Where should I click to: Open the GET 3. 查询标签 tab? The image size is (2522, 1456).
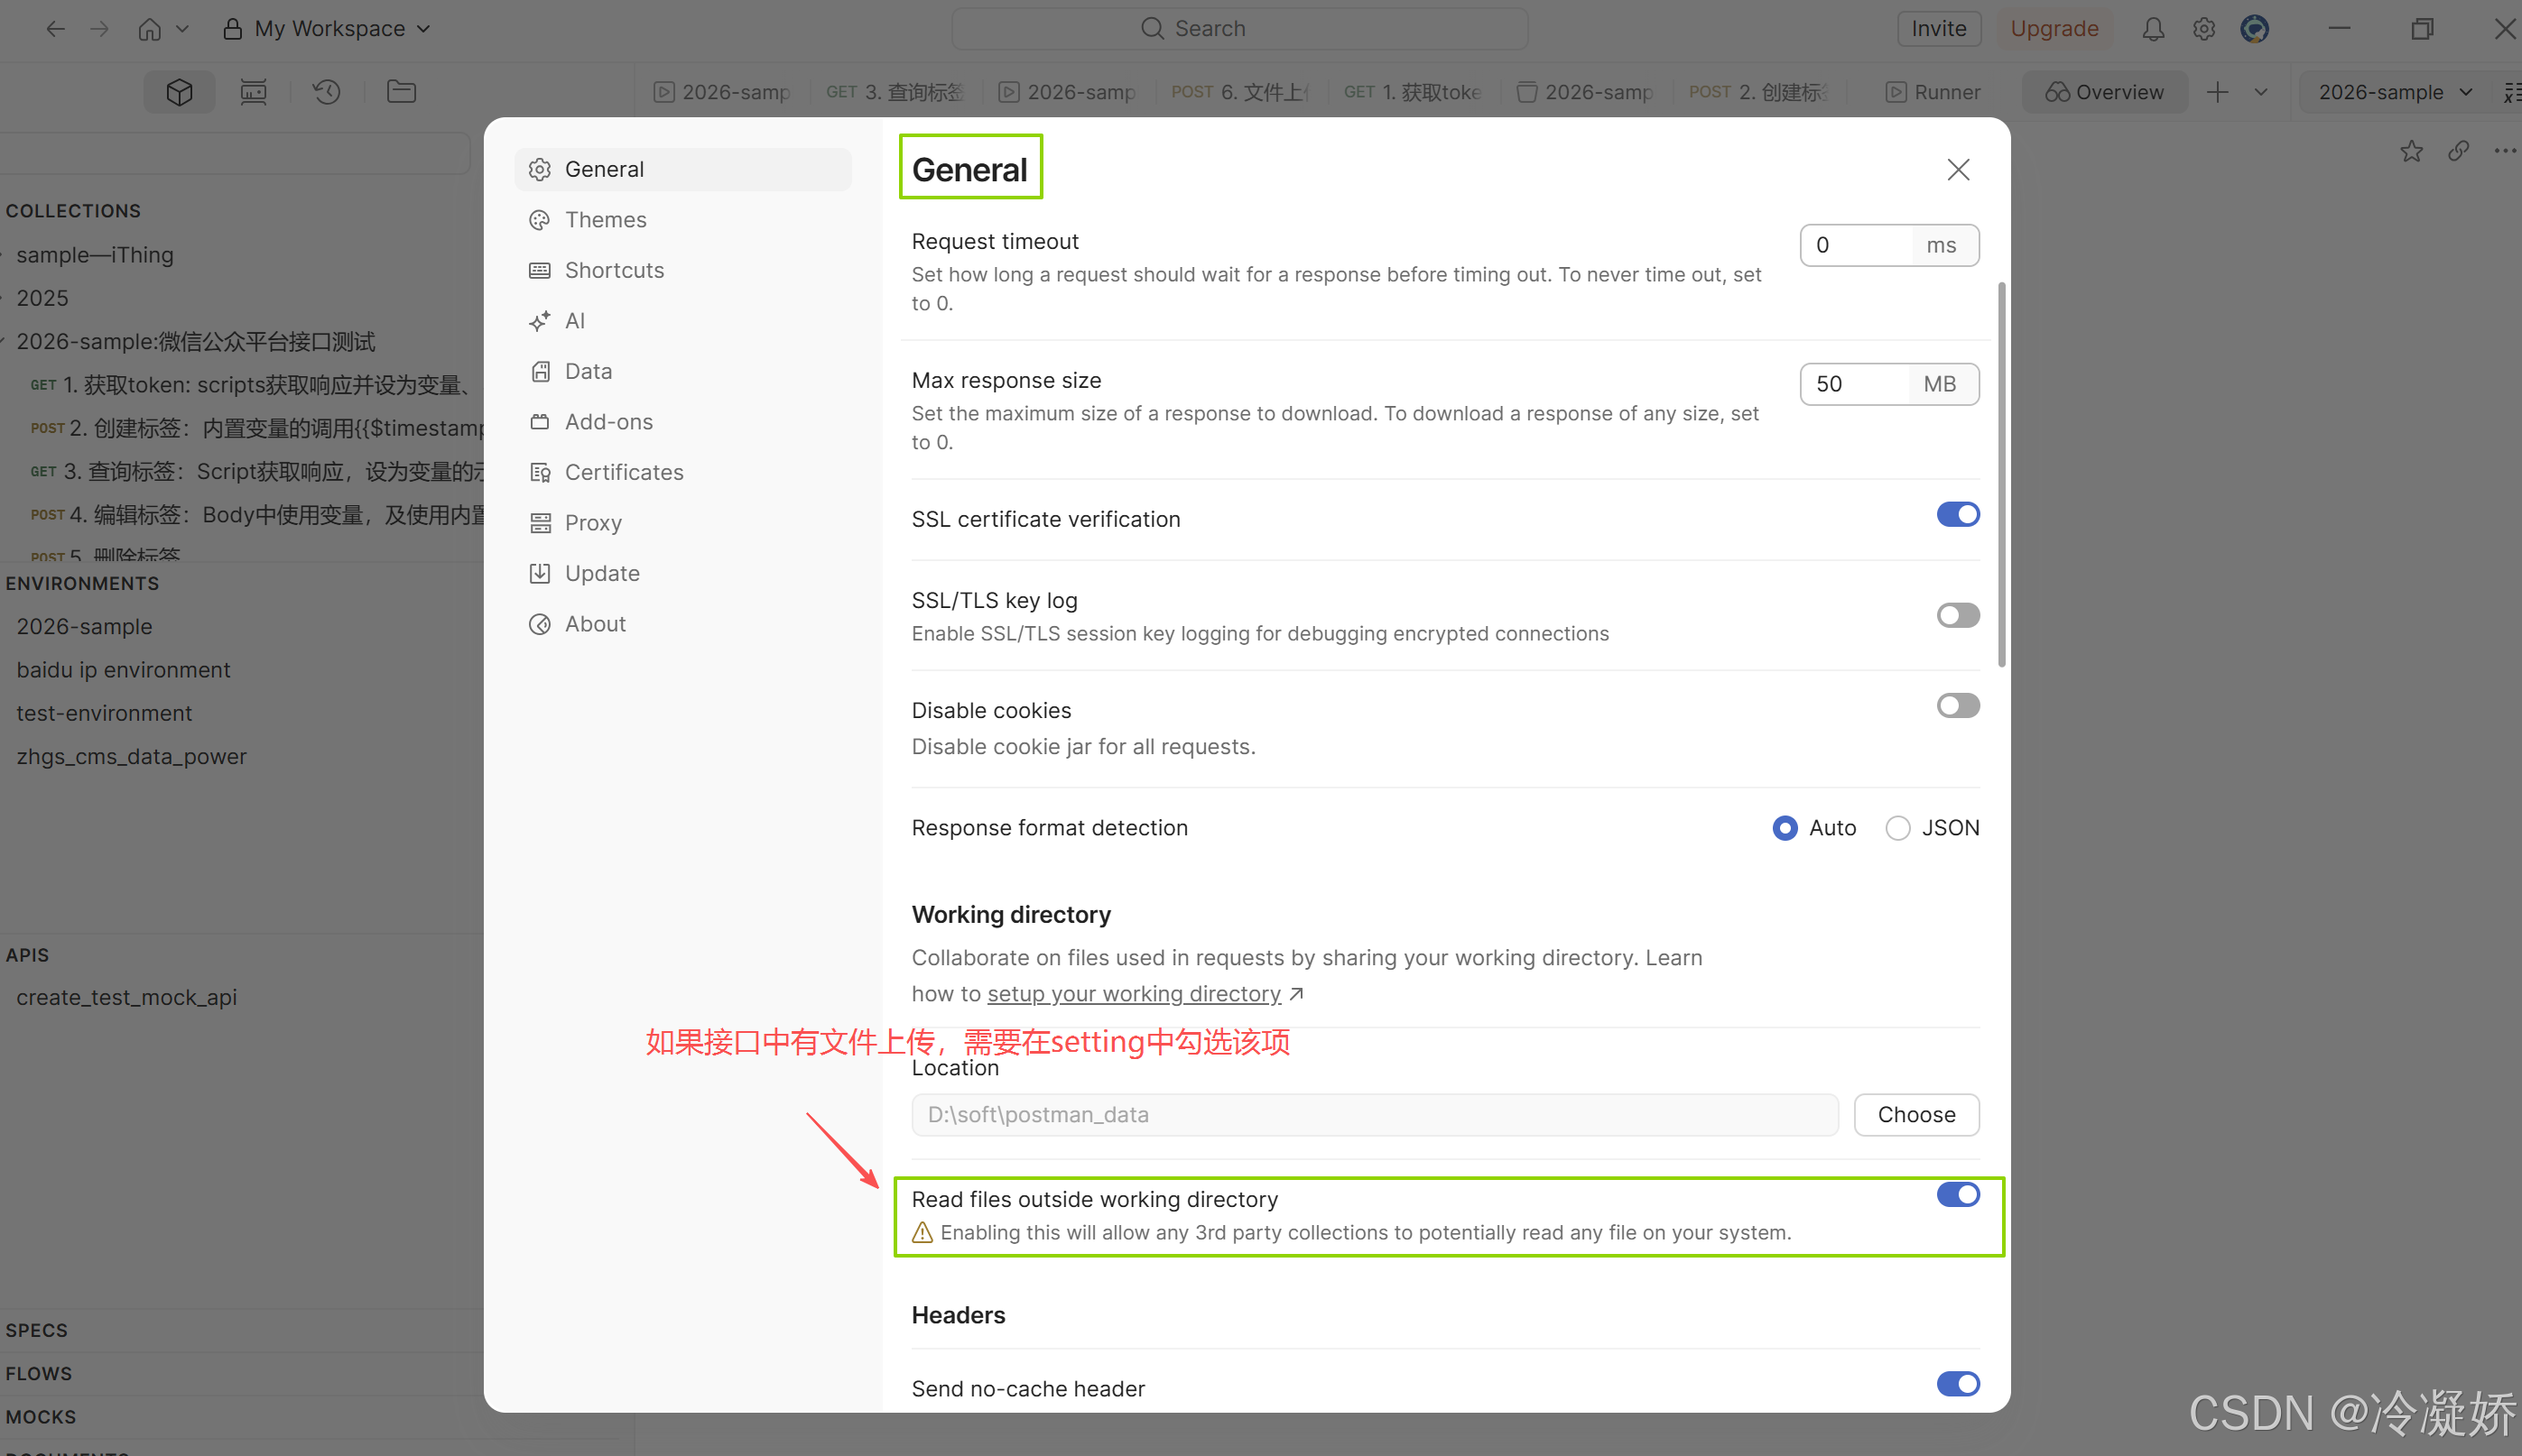pos(895,92)
